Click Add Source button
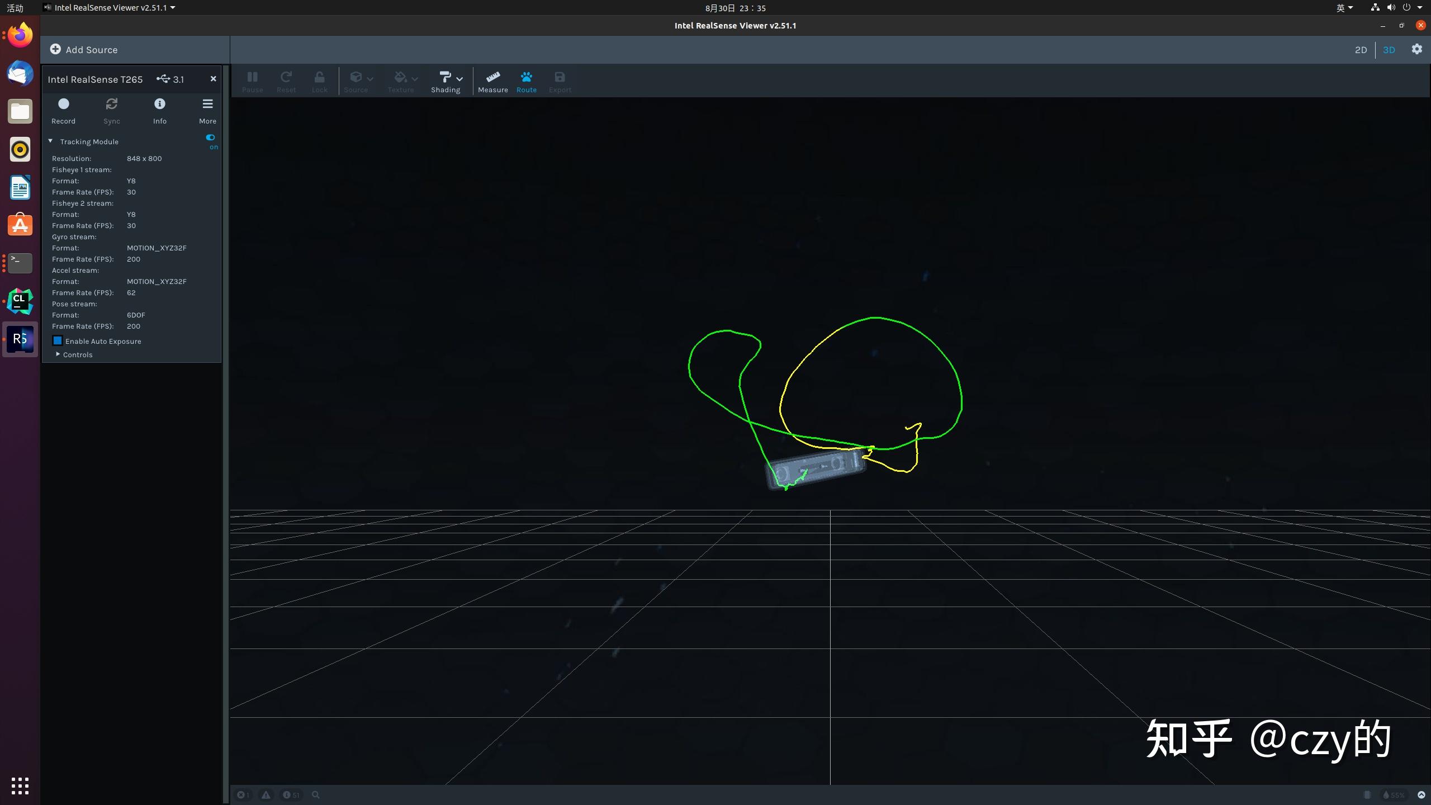Image resolution: width=1431 pixels, height=805 pixels. click(84, 50)
